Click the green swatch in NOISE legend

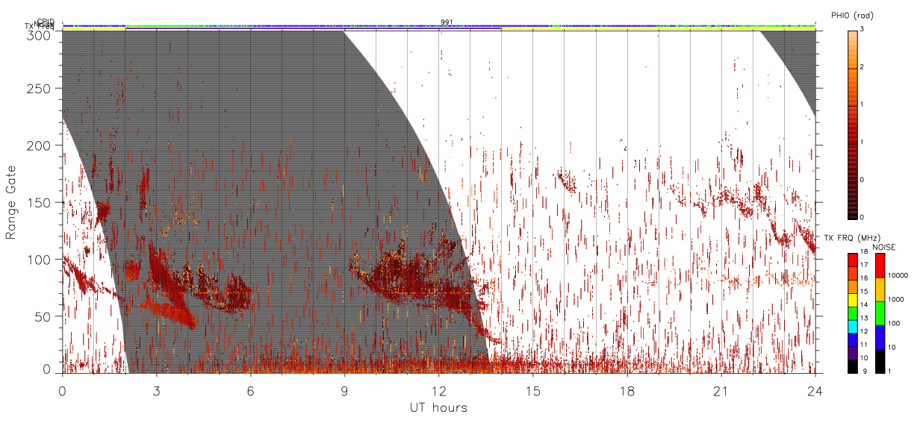(880, 313)
